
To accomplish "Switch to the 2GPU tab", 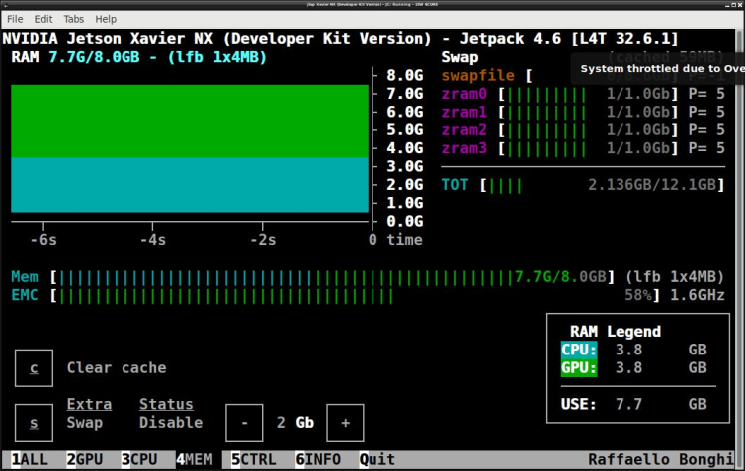I will [x=85, y=460].
